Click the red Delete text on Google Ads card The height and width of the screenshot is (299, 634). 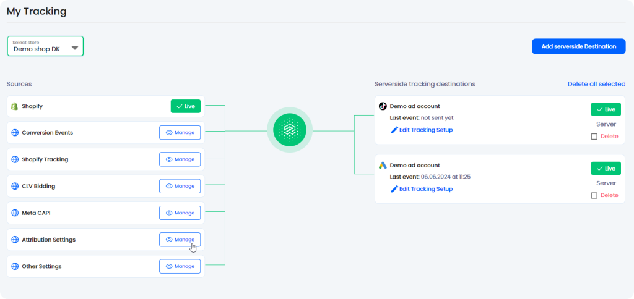[609, 195]
